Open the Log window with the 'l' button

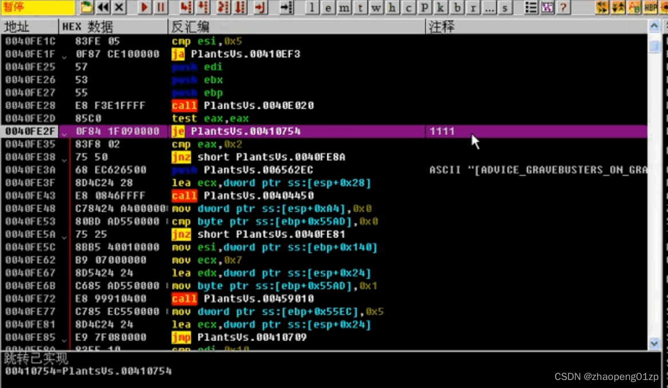click(x=312, y=7)
